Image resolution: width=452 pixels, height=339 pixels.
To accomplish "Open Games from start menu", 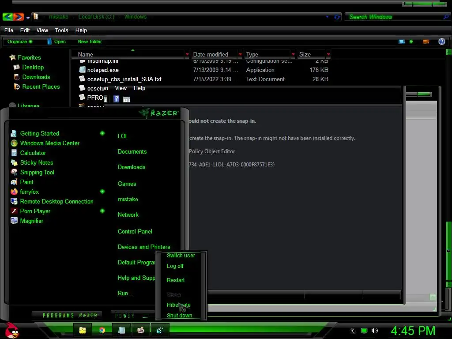I will pyautogui.click(x=127, y=184).
